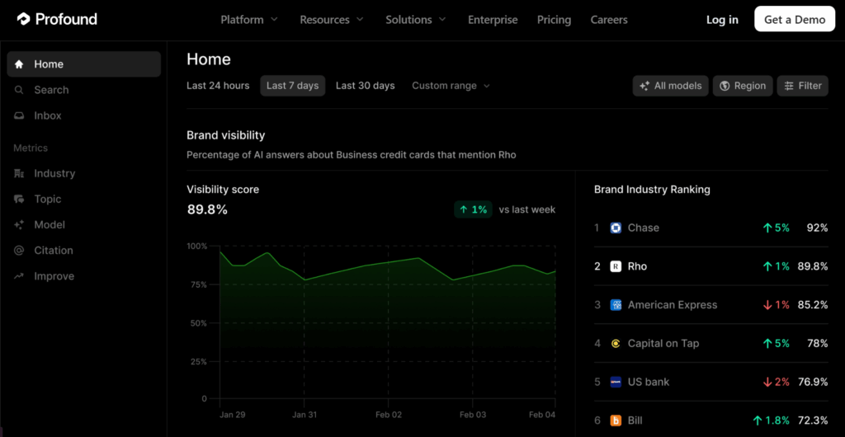Image resolution: width=845 pixels, height=437 pixels.
Task: Click the Log in link
Action: [x=722, y=20]
